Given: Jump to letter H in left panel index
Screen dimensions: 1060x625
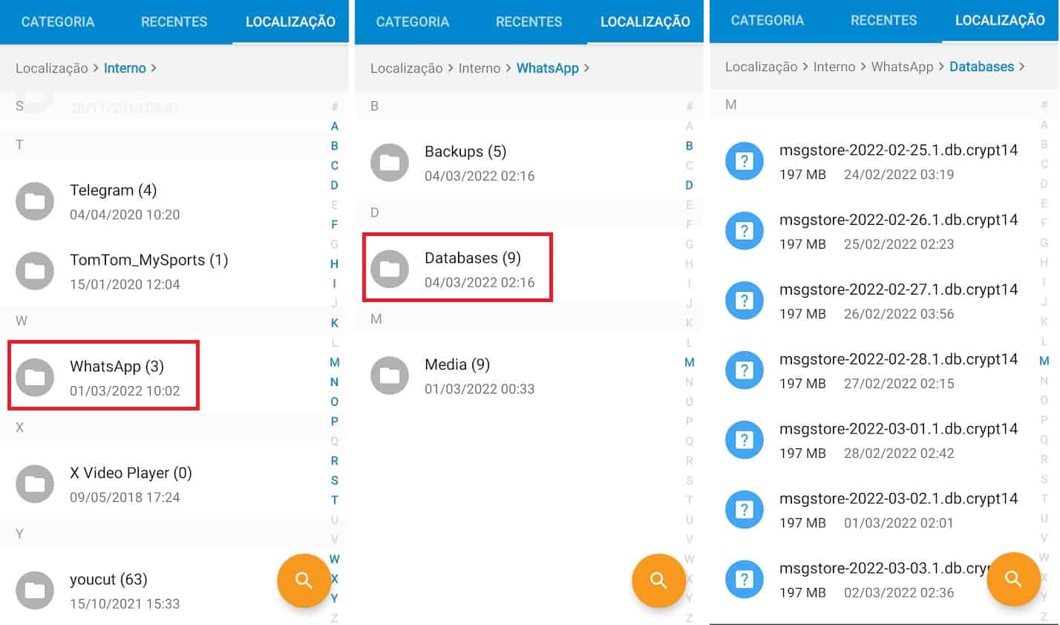Looking at the screenshot, I should (335, 264).
